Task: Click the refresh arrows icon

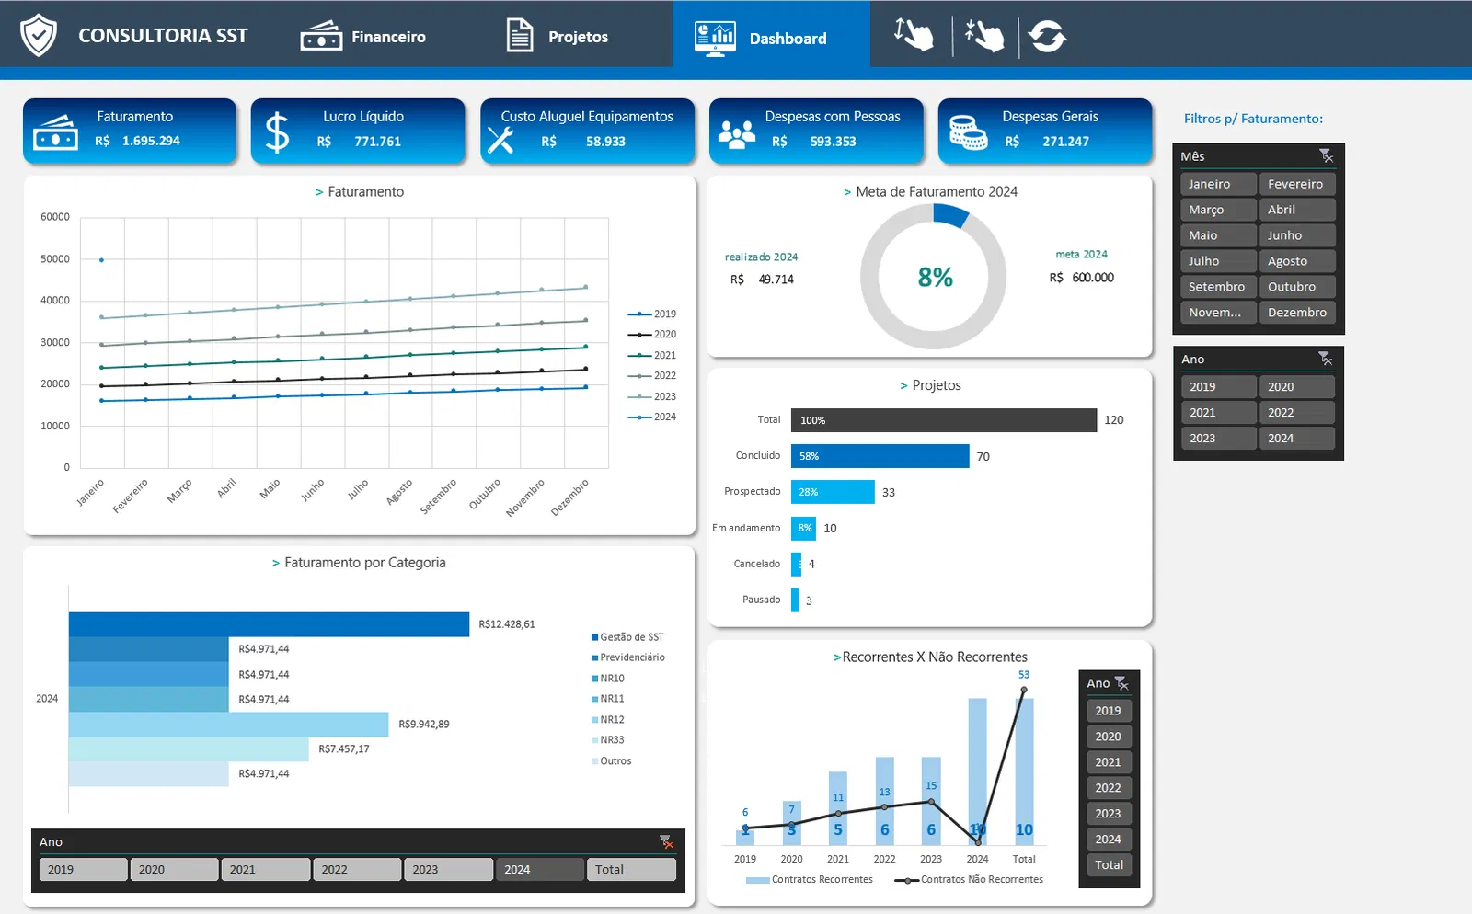Action: click(1047, 37)
